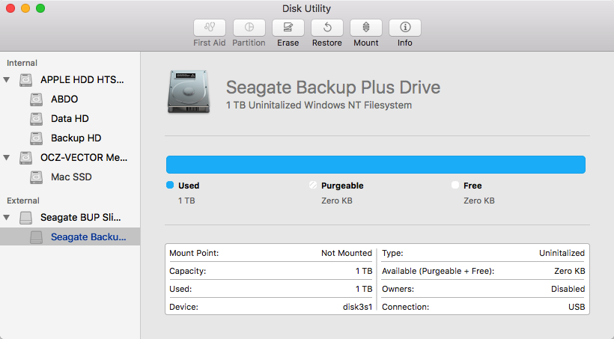Collapse the APPLE HDD HTS disk tree

click(7, 80)
